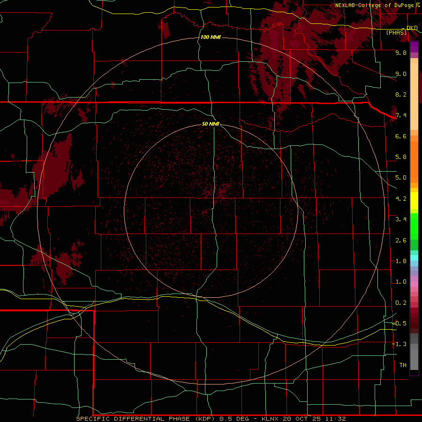Click the TH label on the color scale
422x422 pixels.
pyautogui.click(x=403, y=365)
